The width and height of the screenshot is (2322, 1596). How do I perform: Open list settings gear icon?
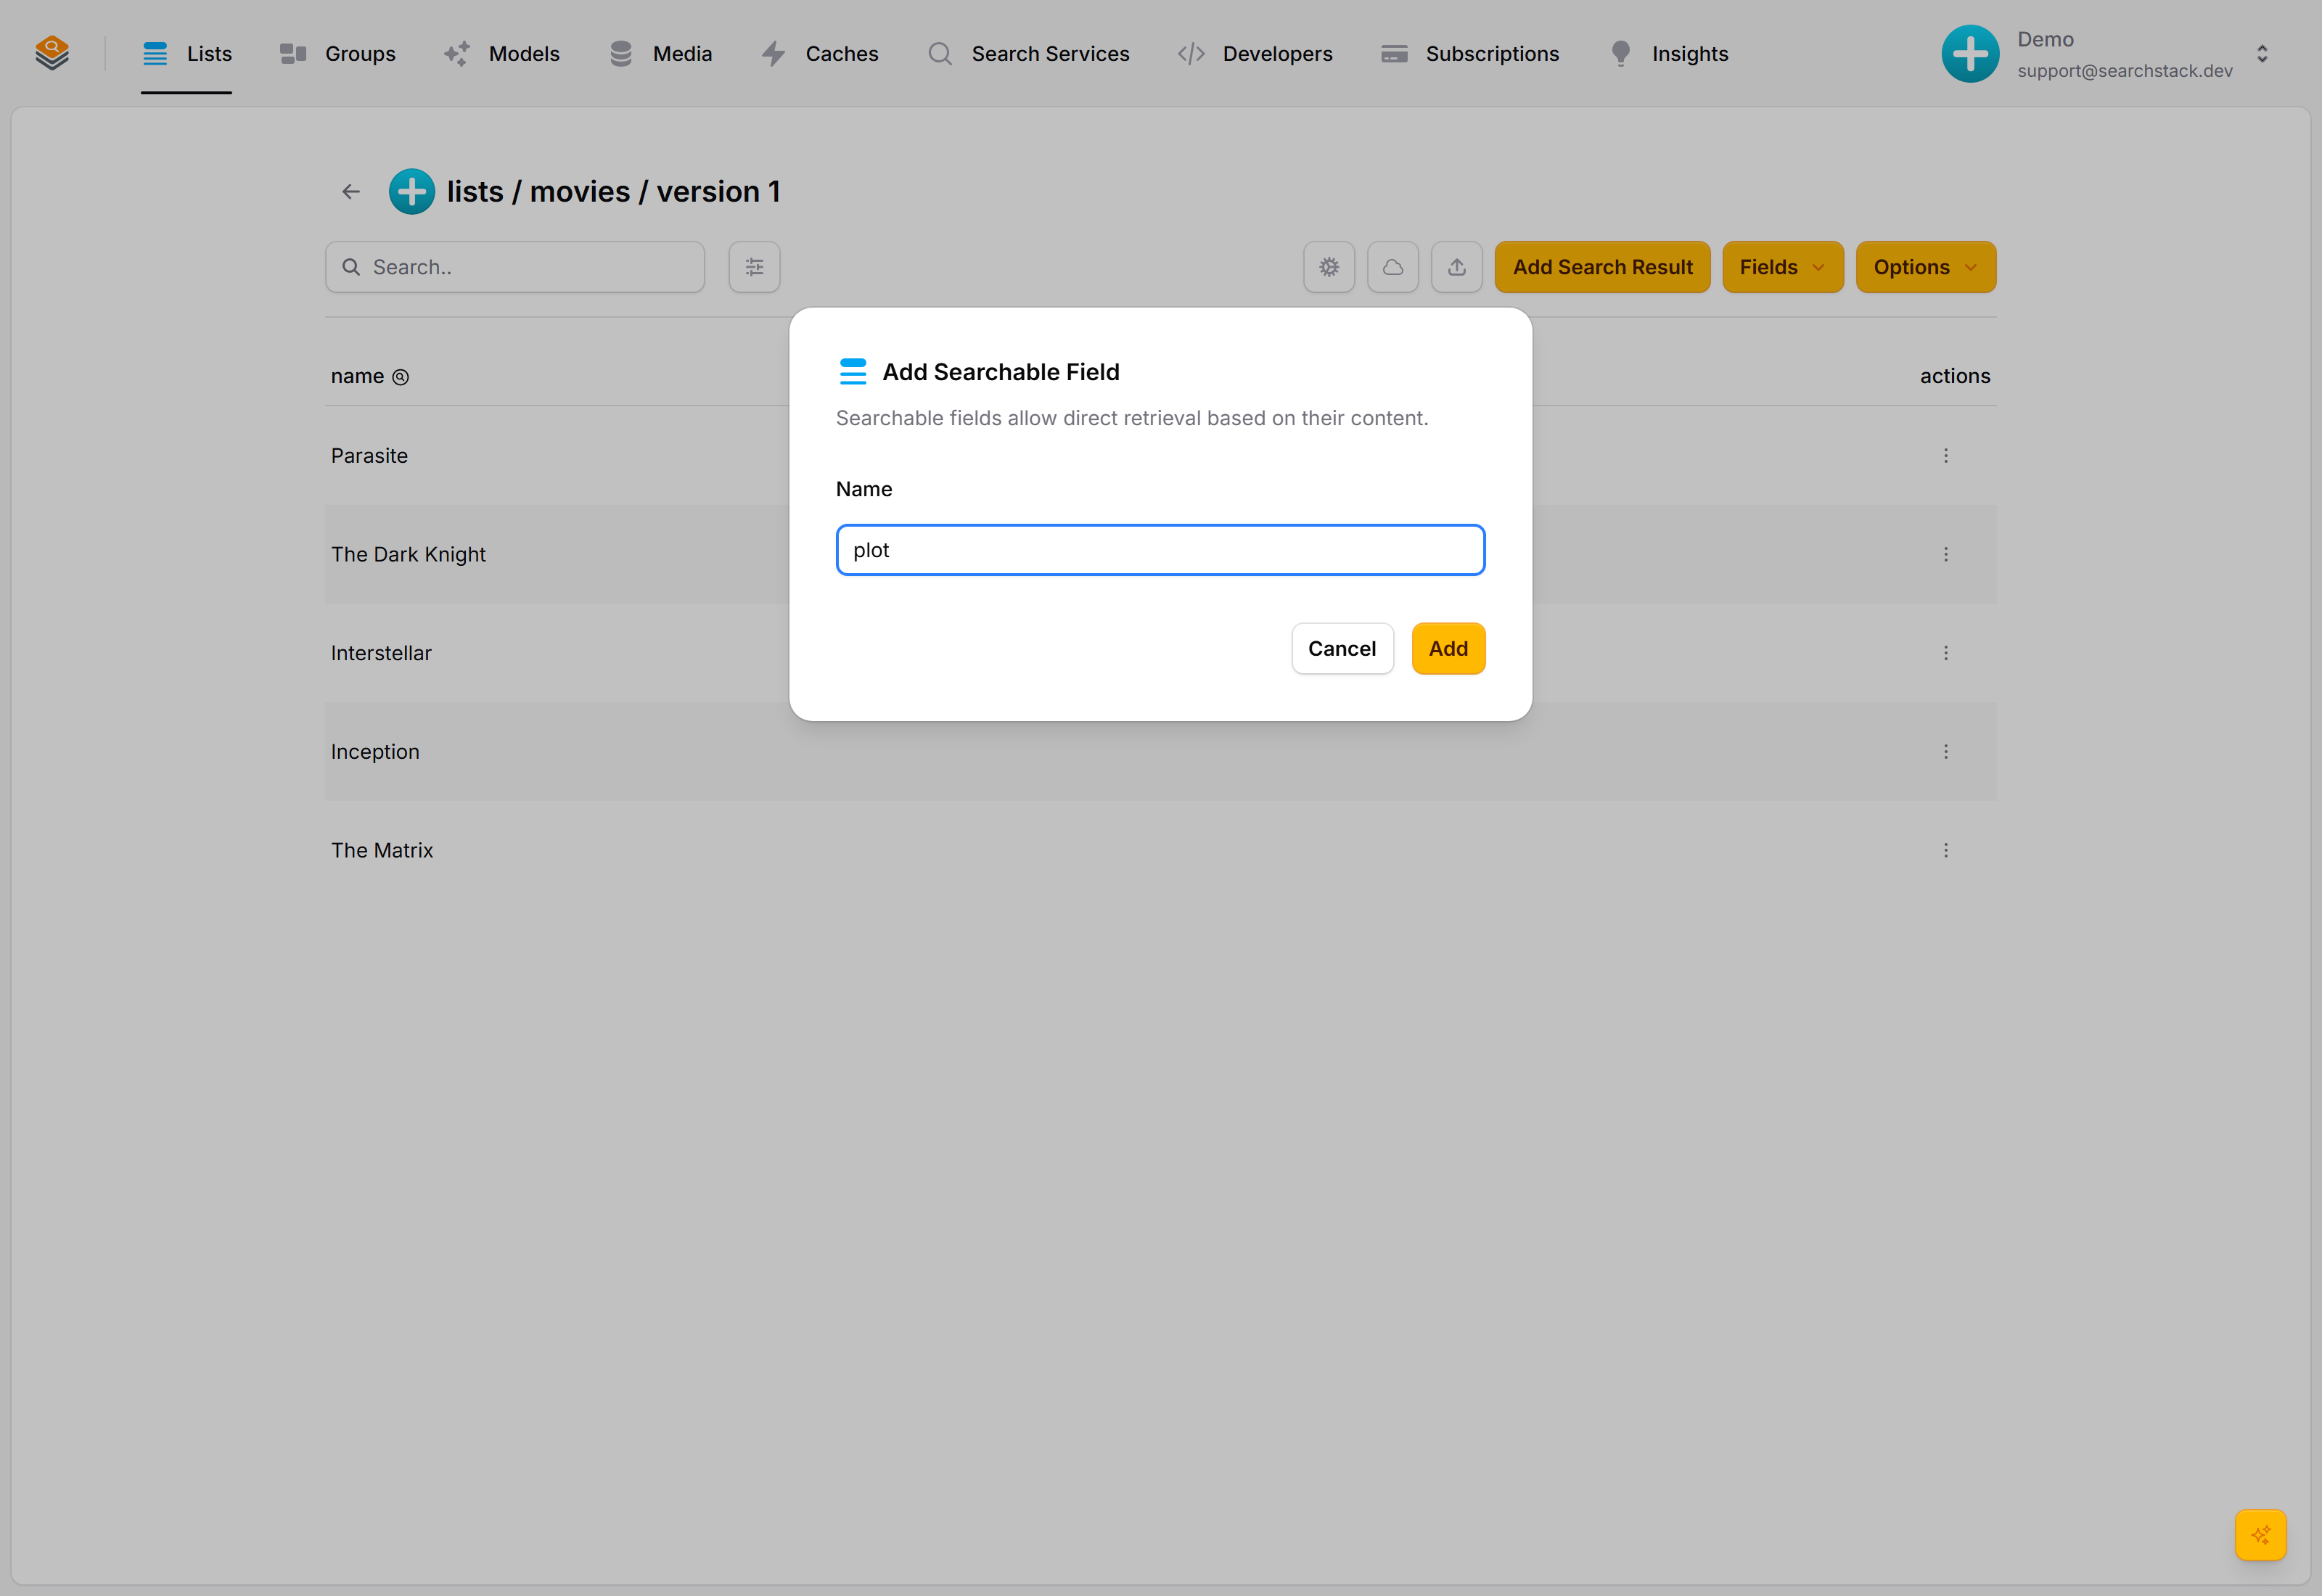[x=1329, y=267]
